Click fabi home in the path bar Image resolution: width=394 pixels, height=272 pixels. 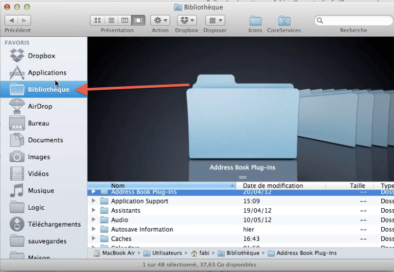pyautogui.click(x=200, y=253)
